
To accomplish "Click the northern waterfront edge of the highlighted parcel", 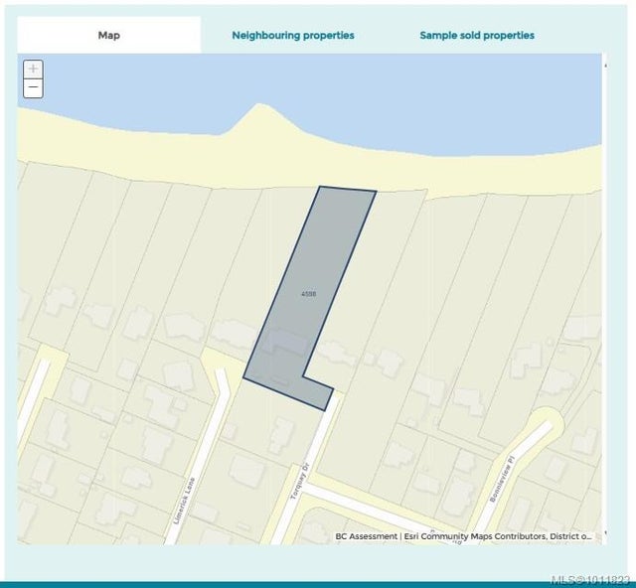I will point(347,189).
